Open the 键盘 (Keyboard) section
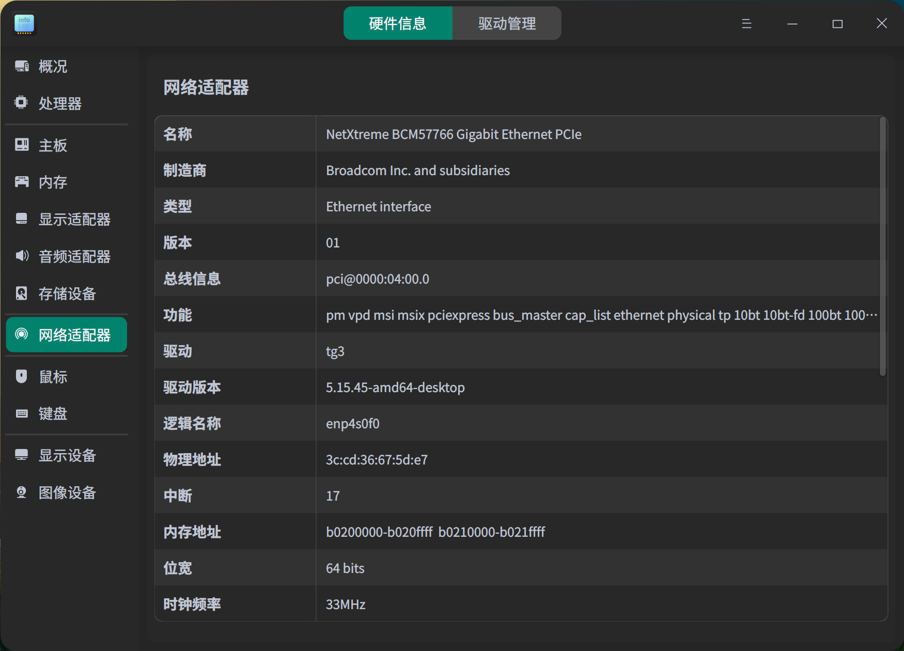The height and width of the screenshot is (651, 904). (52, 413)
